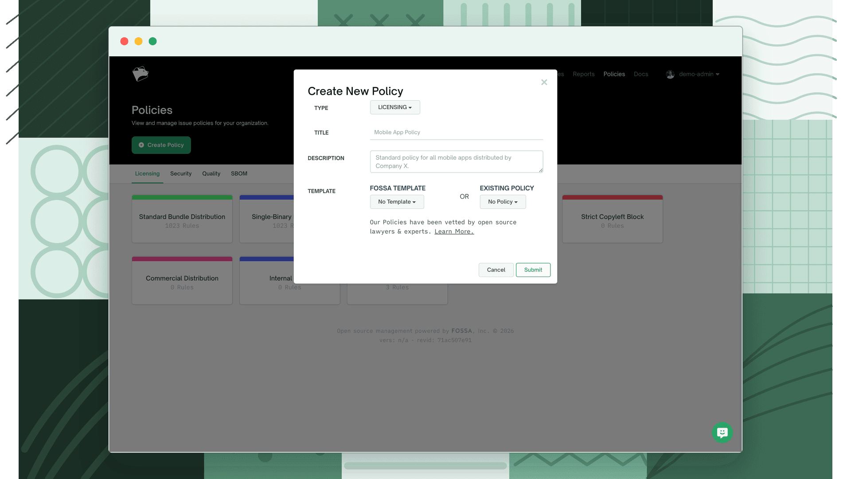
Task: Click into the Description text area
Action: 456,161
